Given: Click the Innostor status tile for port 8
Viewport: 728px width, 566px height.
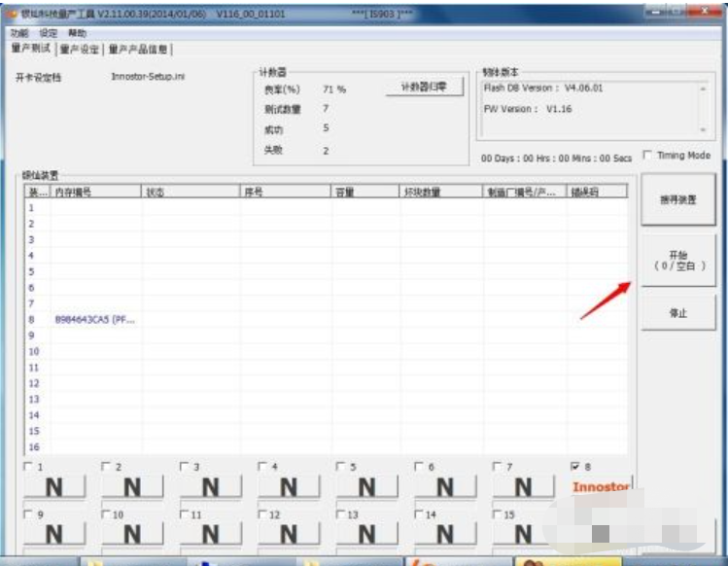Looking at the screenshot, I should click(x=601, y=486).
